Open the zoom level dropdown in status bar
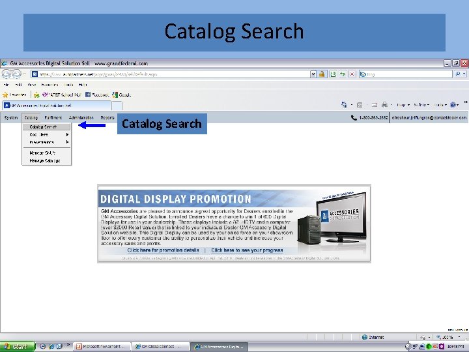 pyautogui.click(x=459, y=338)
